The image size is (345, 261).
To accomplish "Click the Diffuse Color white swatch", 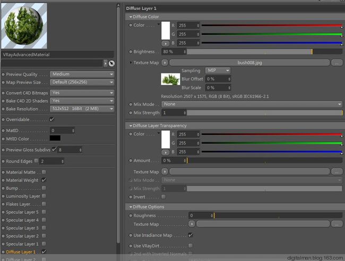I will pyautogui.click(x=166, y=31).
